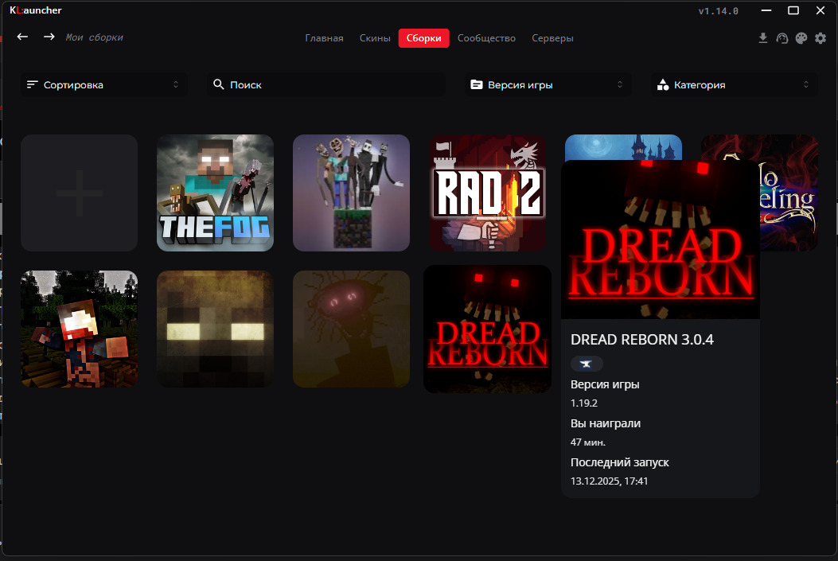Open settings gear icon

[x=820, y=38]
